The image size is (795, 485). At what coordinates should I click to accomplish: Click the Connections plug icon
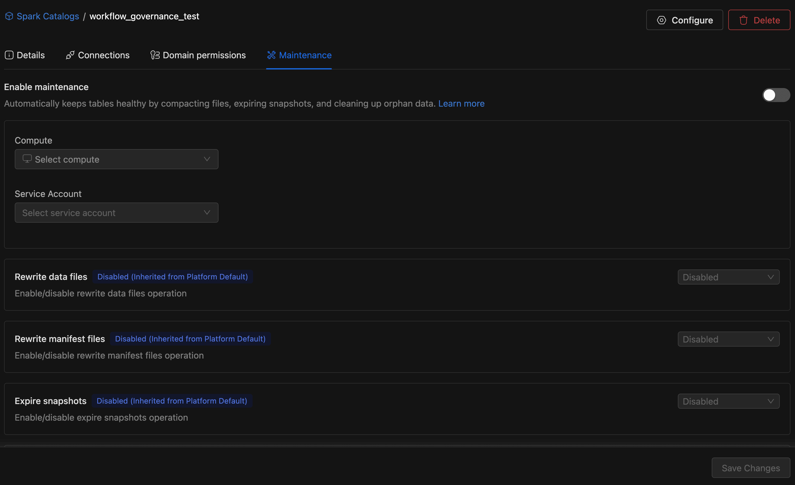click(70, 55)
